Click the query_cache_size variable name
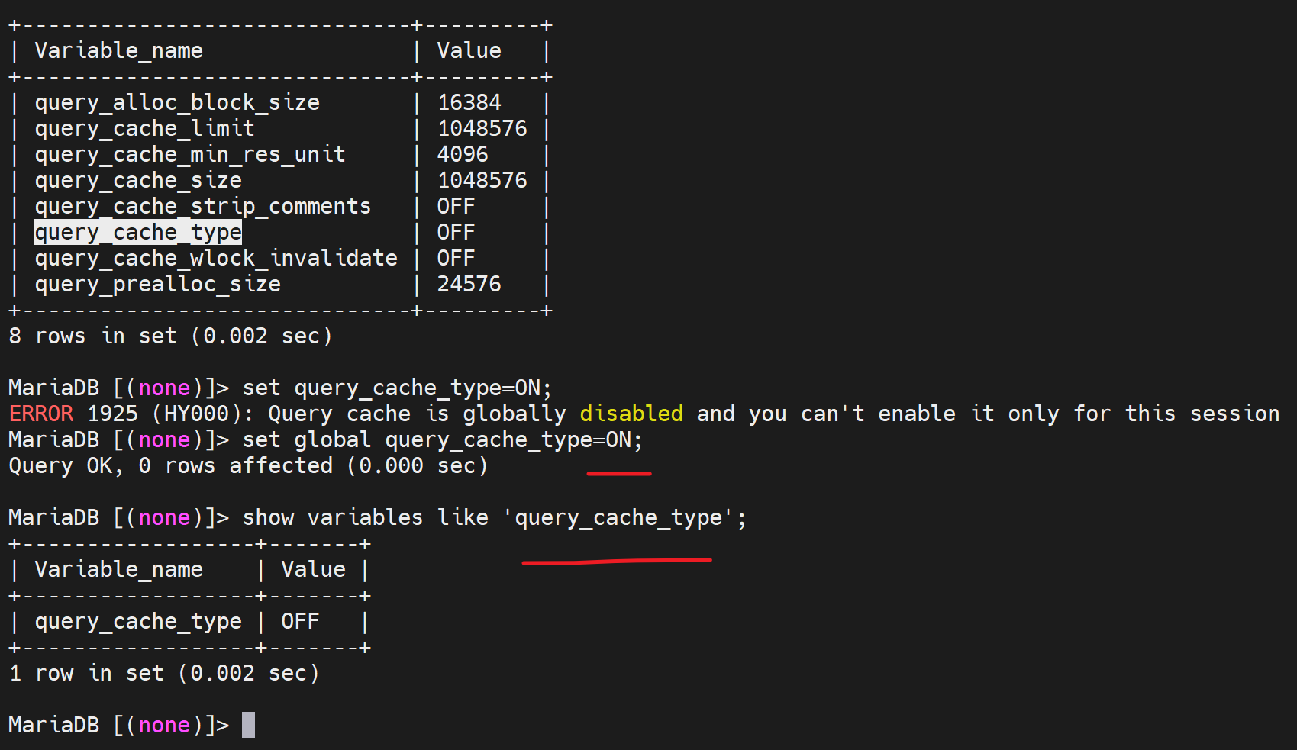The image size is (1297, 750). [138, 180]
